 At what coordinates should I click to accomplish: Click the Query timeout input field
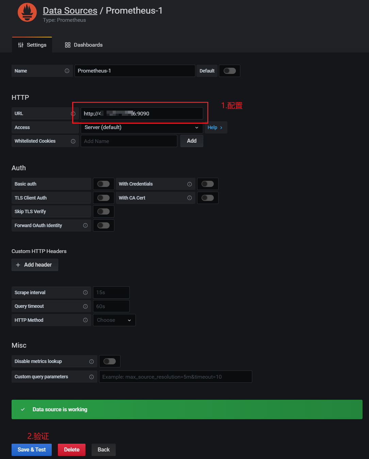(111, 306)
